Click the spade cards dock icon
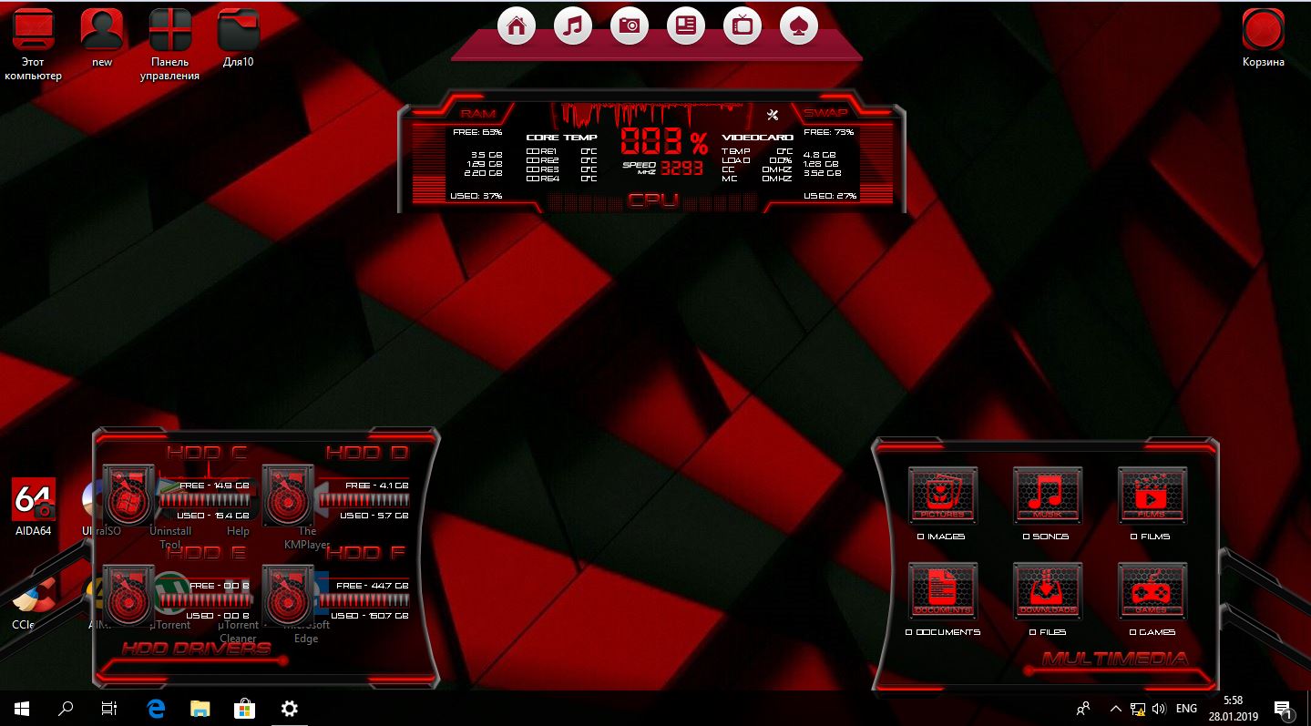Viewport: 1311px width, 726px height. click(799, 26)
